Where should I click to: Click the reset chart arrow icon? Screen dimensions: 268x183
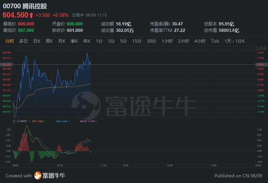[257, 48]
